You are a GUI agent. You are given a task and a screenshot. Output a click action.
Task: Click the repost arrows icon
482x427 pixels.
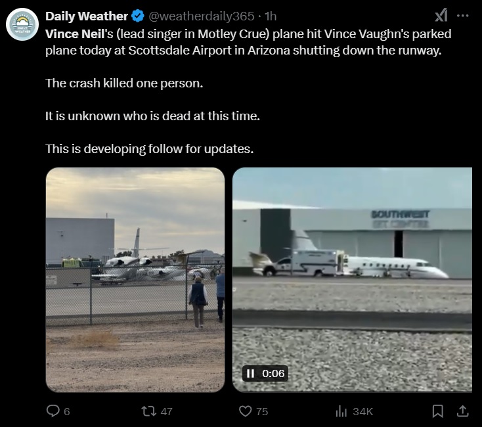point(149,411)
